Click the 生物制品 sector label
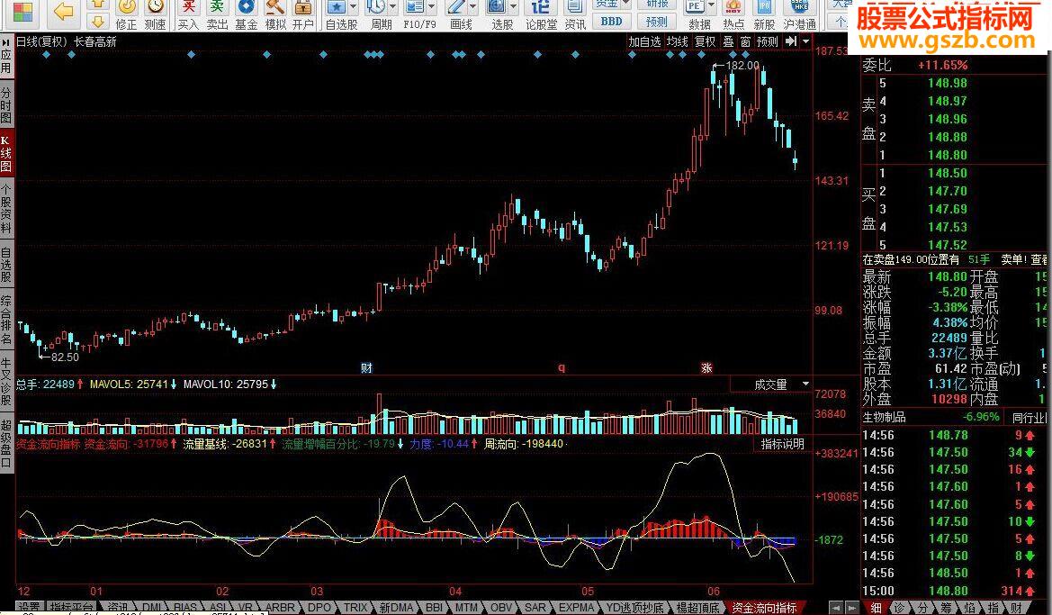The width and height of the screenshot is (1052, 615). point(885,417)
